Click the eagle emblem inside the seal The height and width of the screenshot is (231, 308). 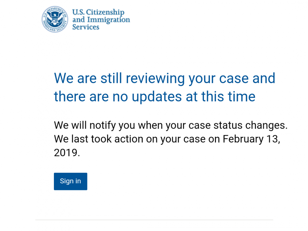(55, 19)
